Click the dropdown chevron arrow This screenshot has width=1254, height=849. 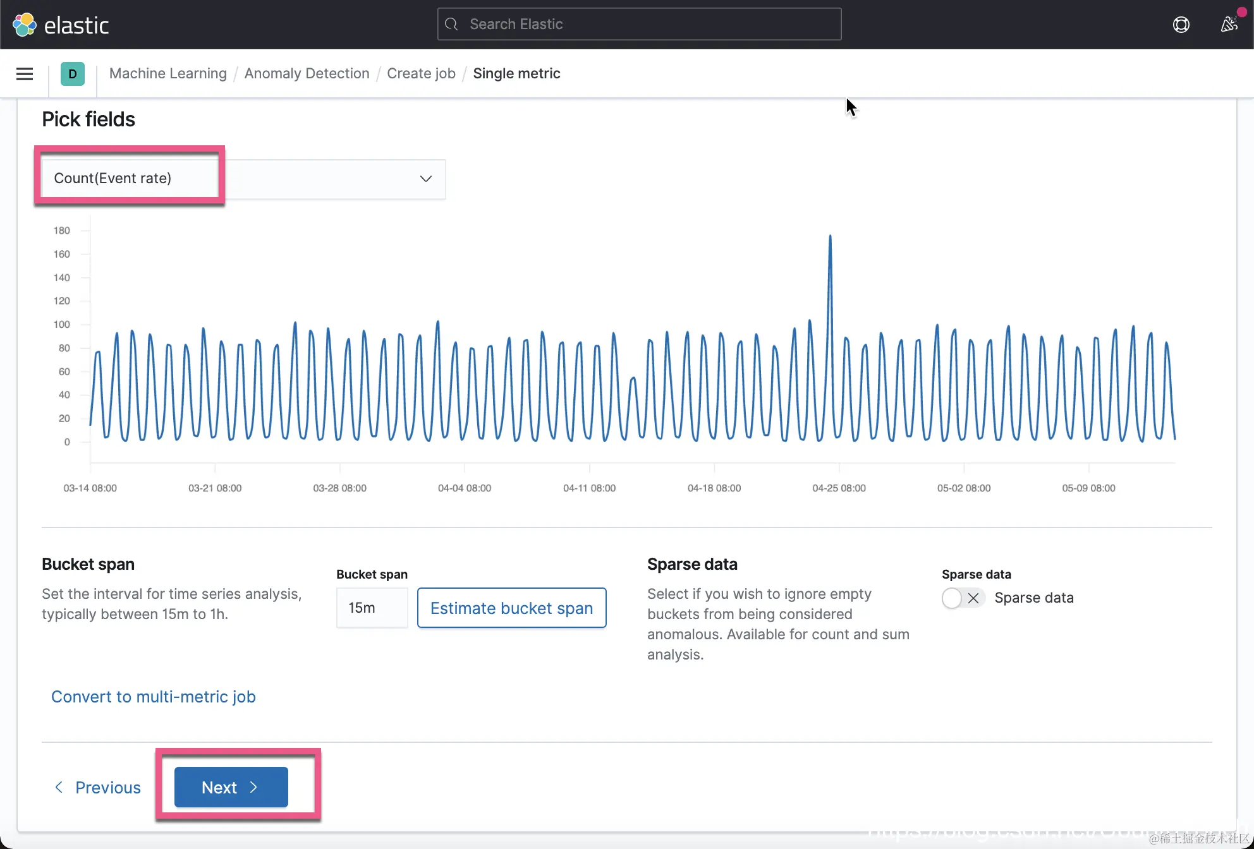(426, 179)
